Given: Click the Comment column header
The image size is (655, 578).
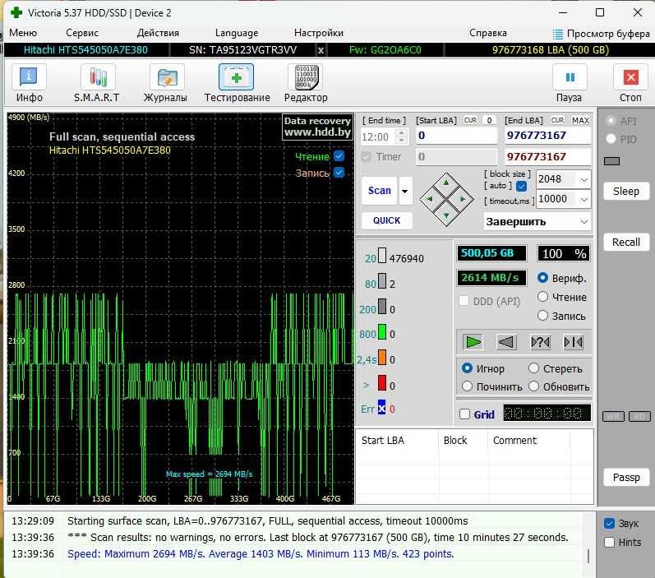Looking at the screenshot, I should tap(528, 440).
